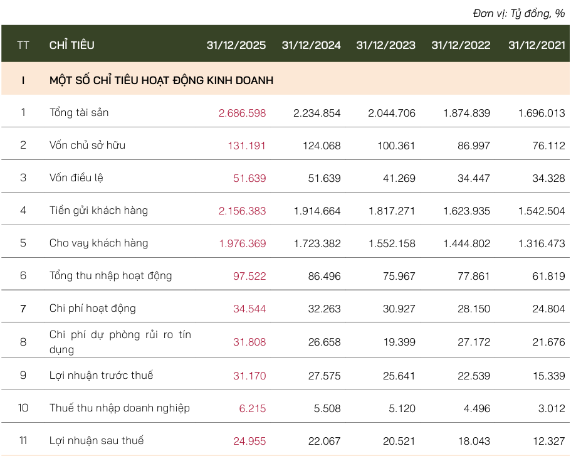Click the Vốn chủ sở hữu label
The image size is (571, 456).
click(87, 146)
